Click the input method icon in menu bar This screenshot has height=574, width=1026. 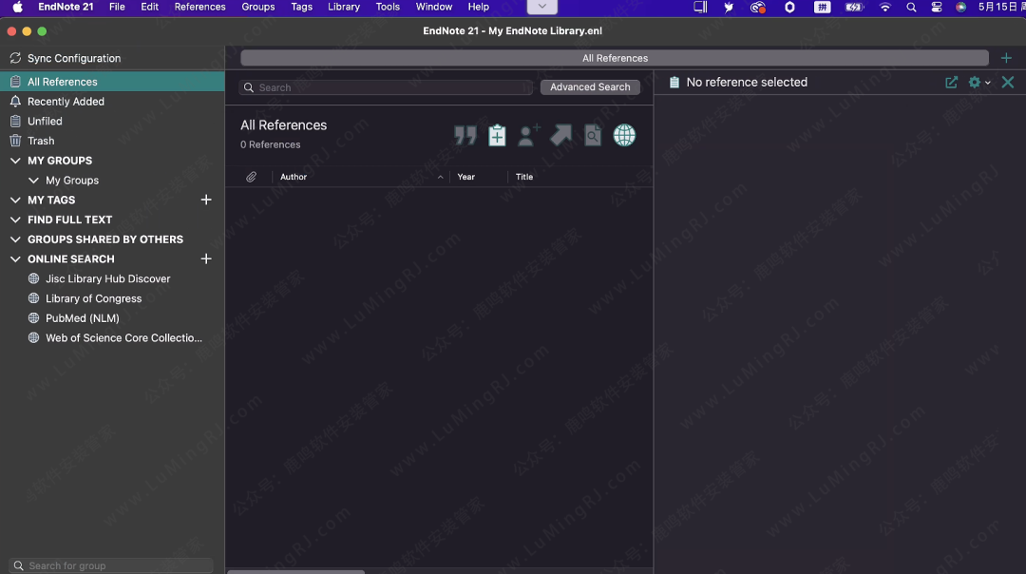pyautogui.click(x=822, y=8)
